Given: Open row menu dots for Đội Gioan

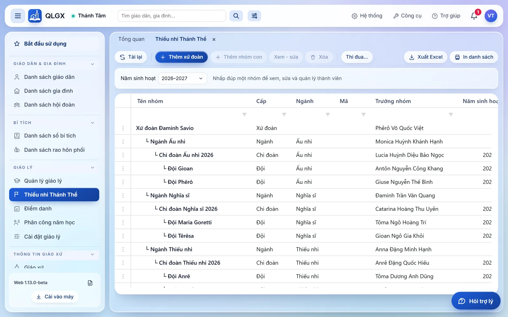Looking at the screenshot, I should (123, 169).
